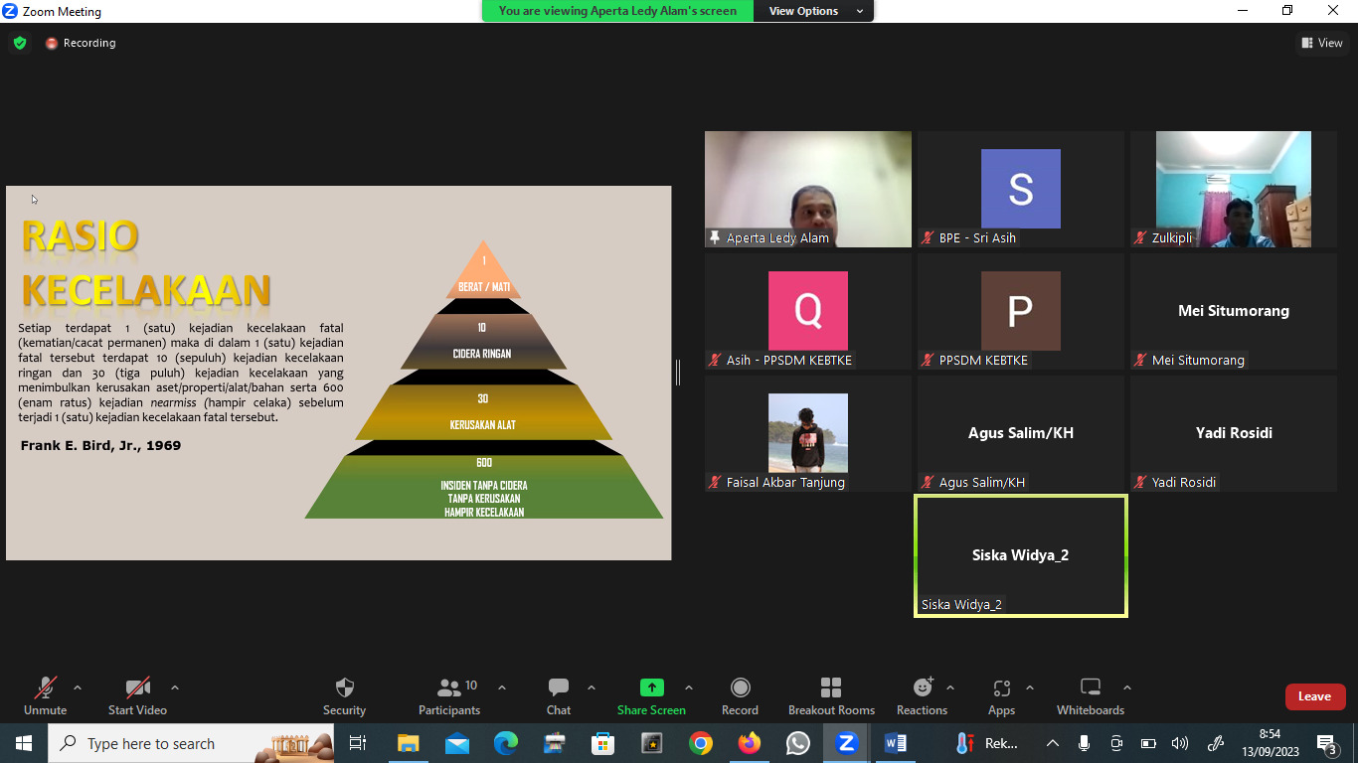Open the View layout menu

tap(1321, 43)
